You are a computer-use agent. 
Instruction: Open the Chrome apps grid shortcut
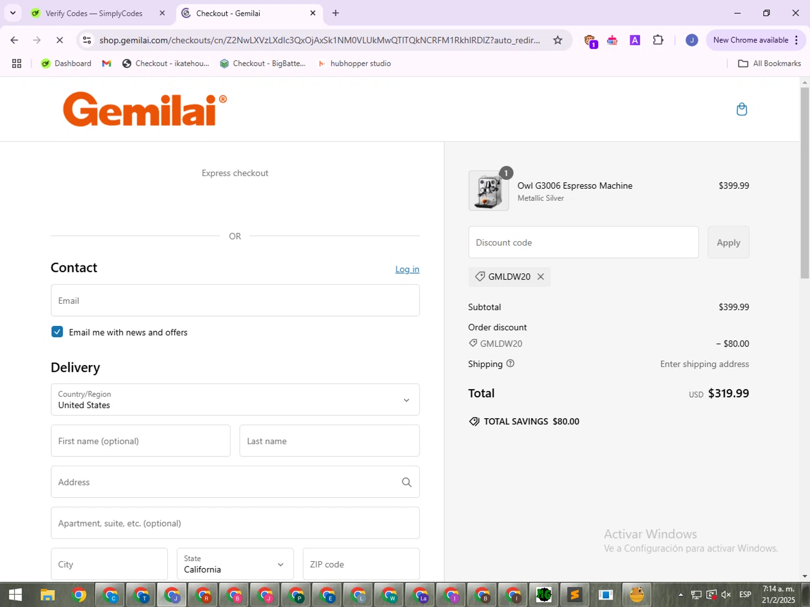[x=17, y=64]
